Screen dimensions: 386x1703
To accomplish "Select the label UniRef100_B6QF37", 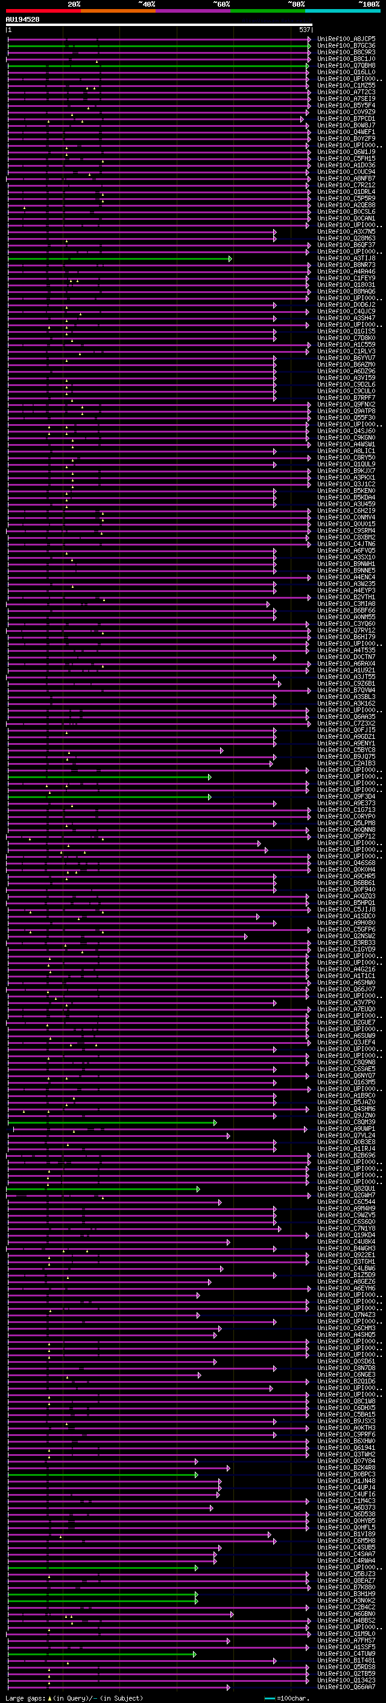I will tap(346, 245).
